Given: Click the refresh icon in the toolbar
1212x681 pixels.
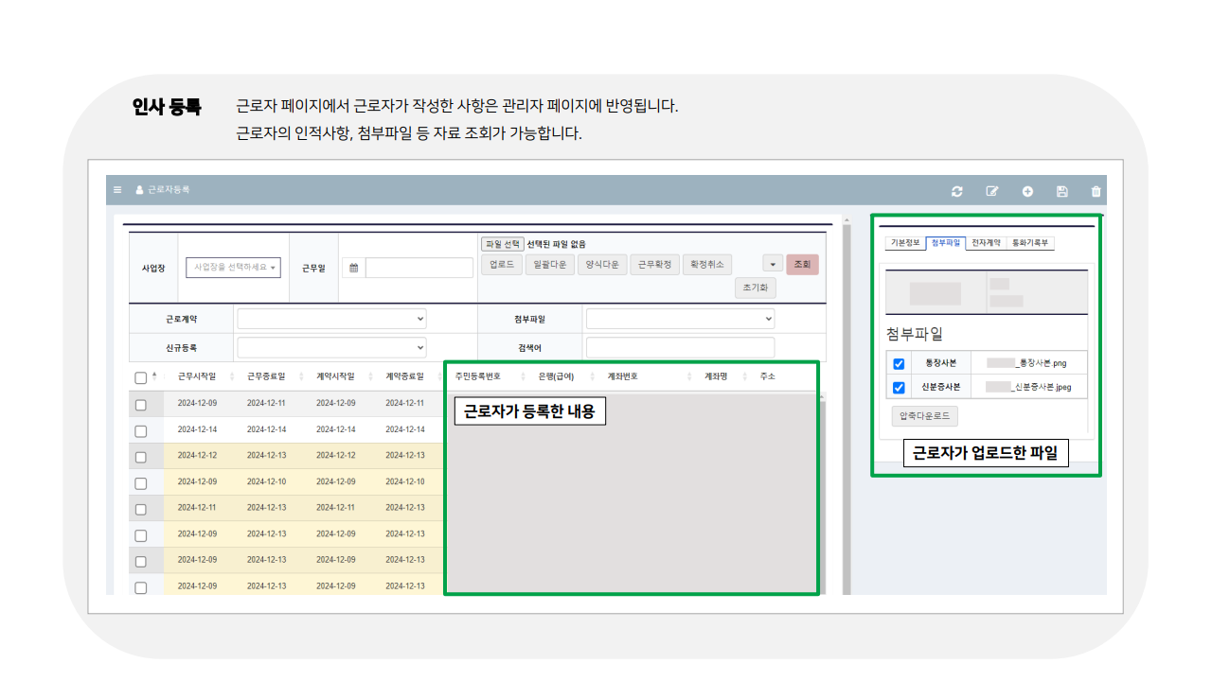Looking at the screenshot, I should [957, 191].
